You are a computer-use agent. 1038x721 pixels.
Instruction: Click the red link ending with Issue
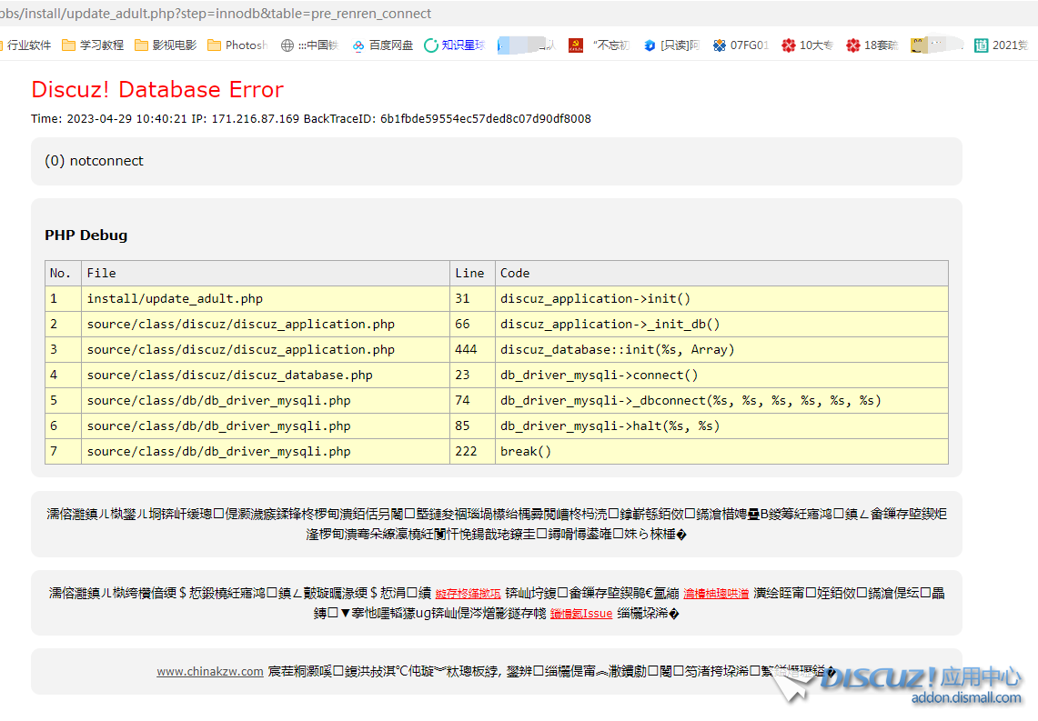[x=581, y=614]
